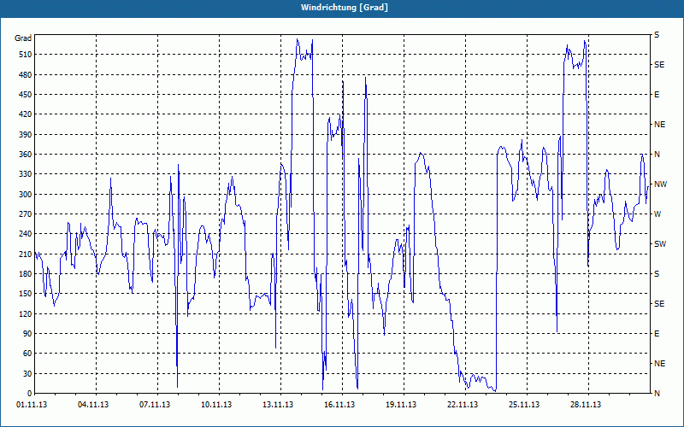Select the y-axis value 210
This screenshot has height=427, width=684.
25,254
